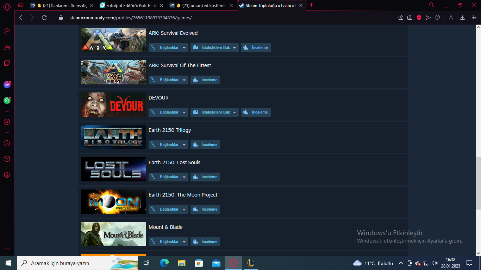Click the site security padlock icon
This screenshot has height=270, width=481.
pos(61,18)
